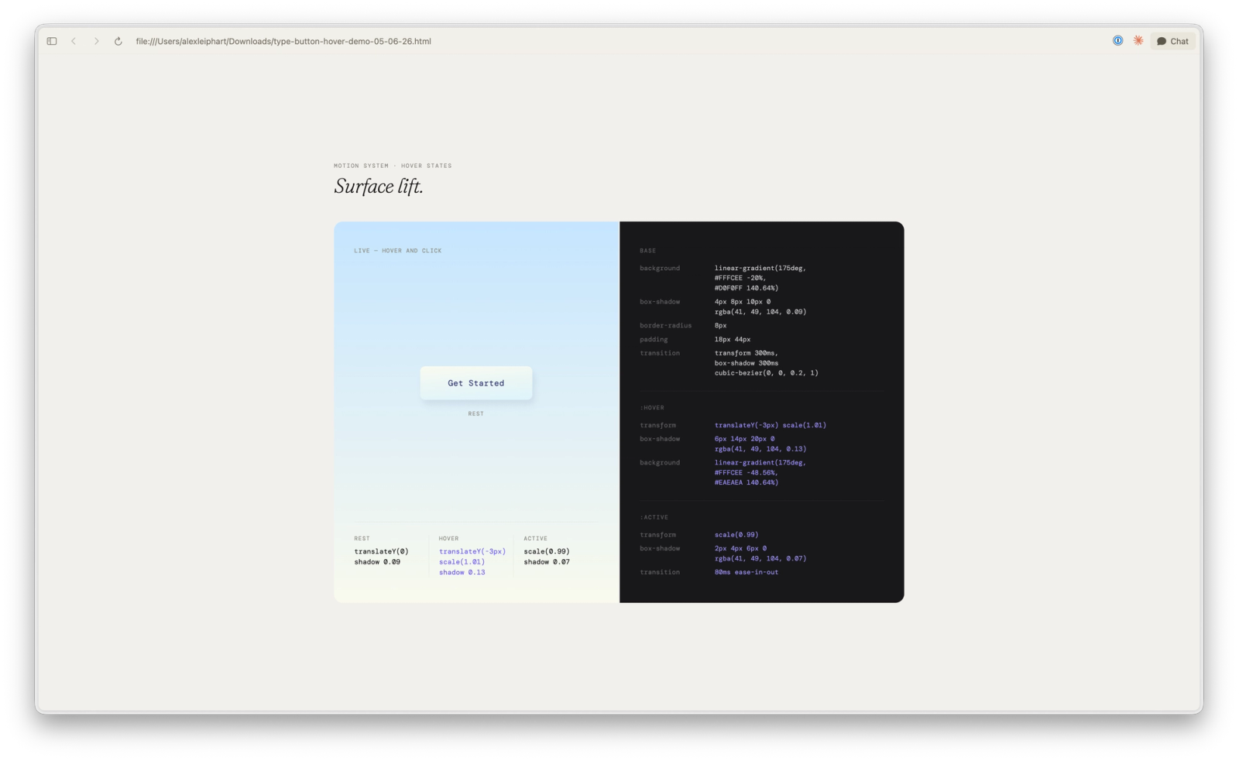Click 'shadow 0.09' value

click(377, 562)
